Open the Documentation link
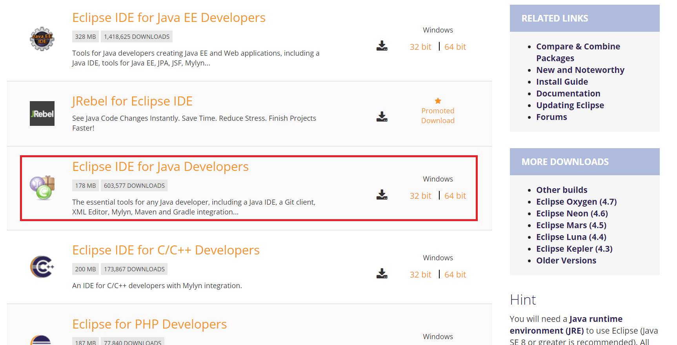The height and width of the screenshot is (345, 677). [568, 93]
